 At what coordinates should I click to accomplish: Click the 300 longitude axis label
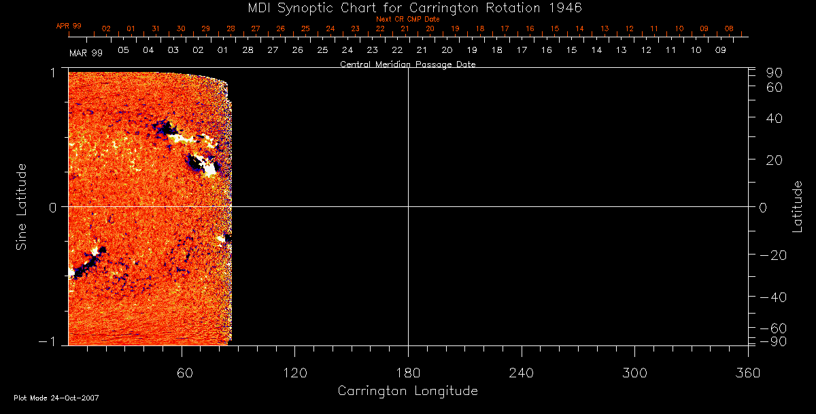pos(634,373)
